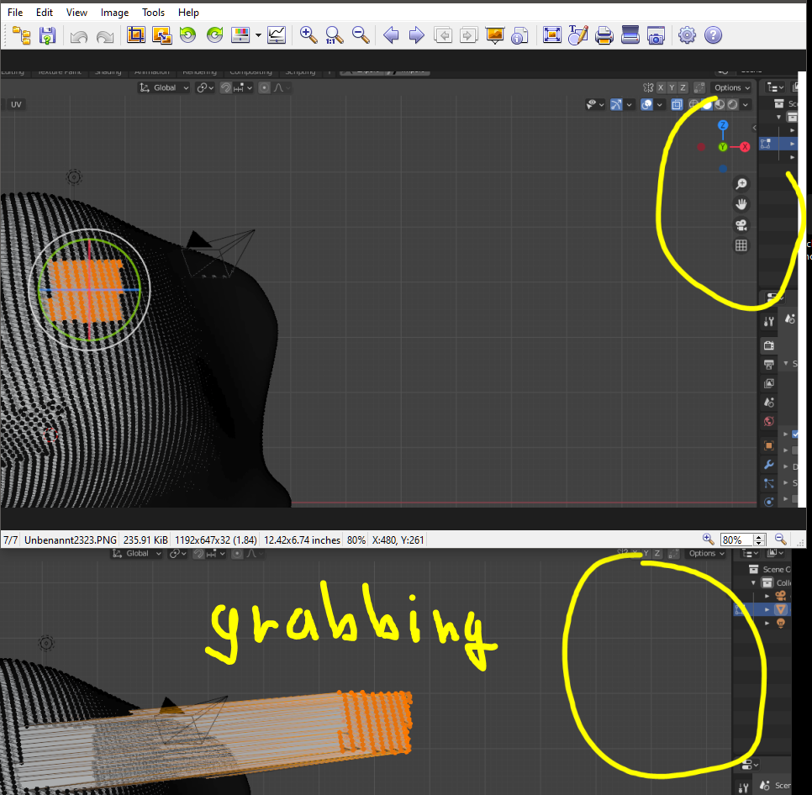Click the green Y axis on navigation gizmo
The height and width of the screenshot is (795, 812).
point(723,147)
